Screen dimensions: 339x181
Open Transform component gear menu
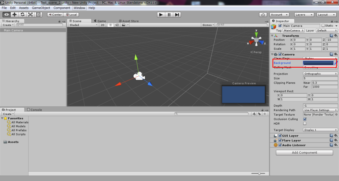tap(336, 35)
